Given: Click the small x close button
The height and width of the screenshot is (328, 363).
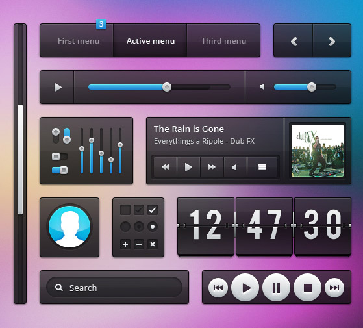Looking at the screenshot, I should [153, 244].
